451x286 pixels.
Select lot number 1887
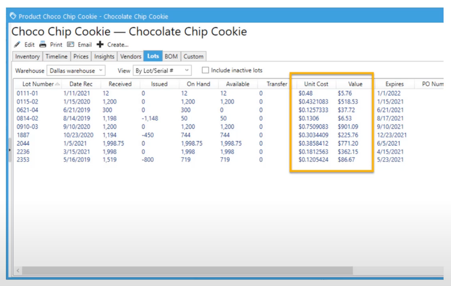click(x=23, y=135)
